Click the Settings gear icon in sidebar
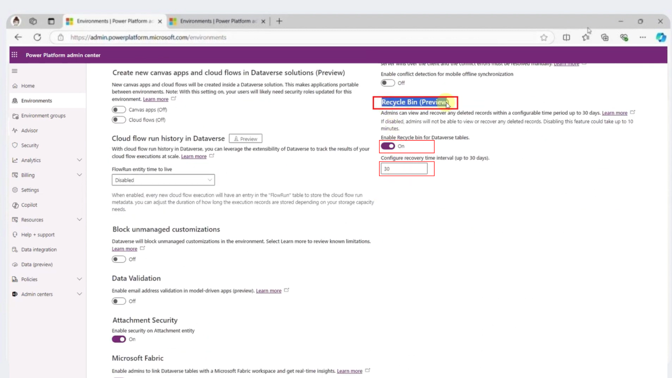Viewport: 672px width, 378px height. click(x=15, y=190)
